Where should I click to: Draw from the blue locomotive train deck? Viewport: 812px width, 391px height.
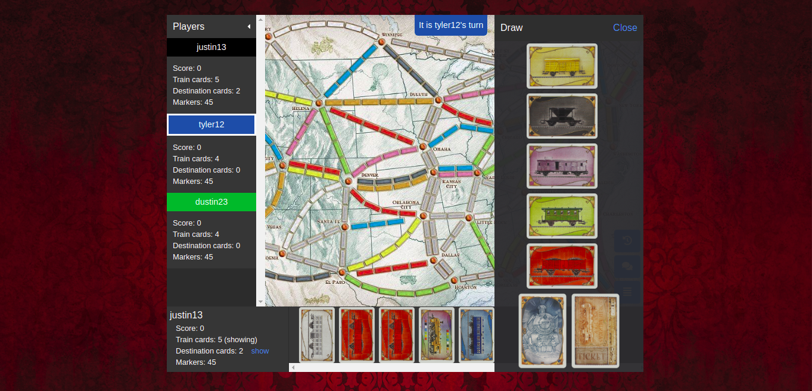coord(542,331)
